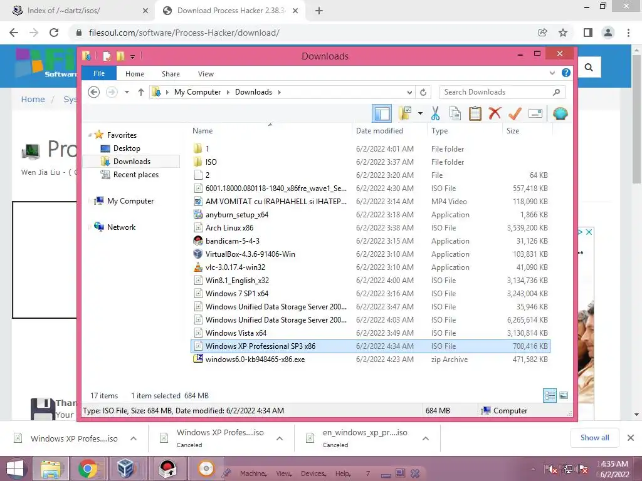The width and height of the screenshot is (642, 481).
Task: Click the folder options icon in toolbar
Action: tap(405, 113)
